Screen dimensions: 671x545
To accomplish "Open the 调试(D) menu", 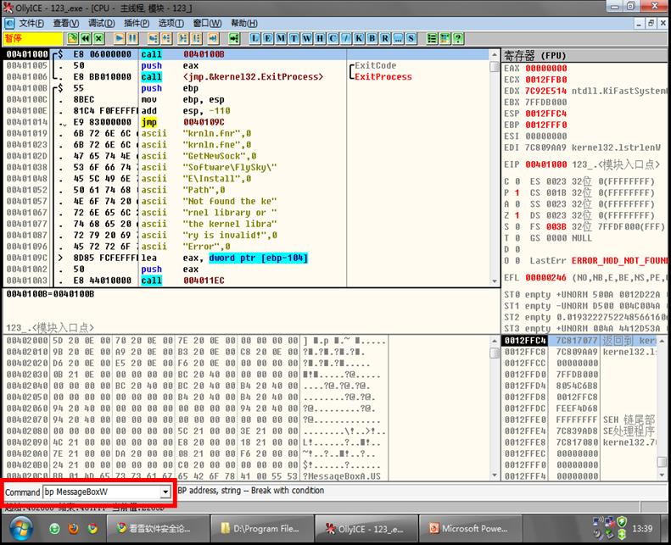I will (102, 23).
